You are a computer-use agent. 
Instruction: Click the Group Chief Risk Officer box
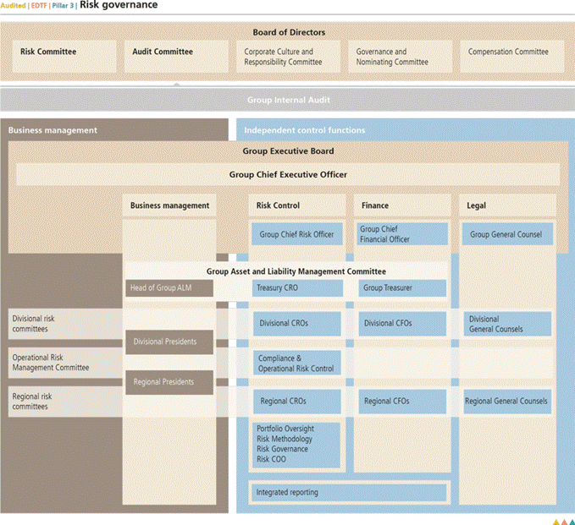point(296,234)
